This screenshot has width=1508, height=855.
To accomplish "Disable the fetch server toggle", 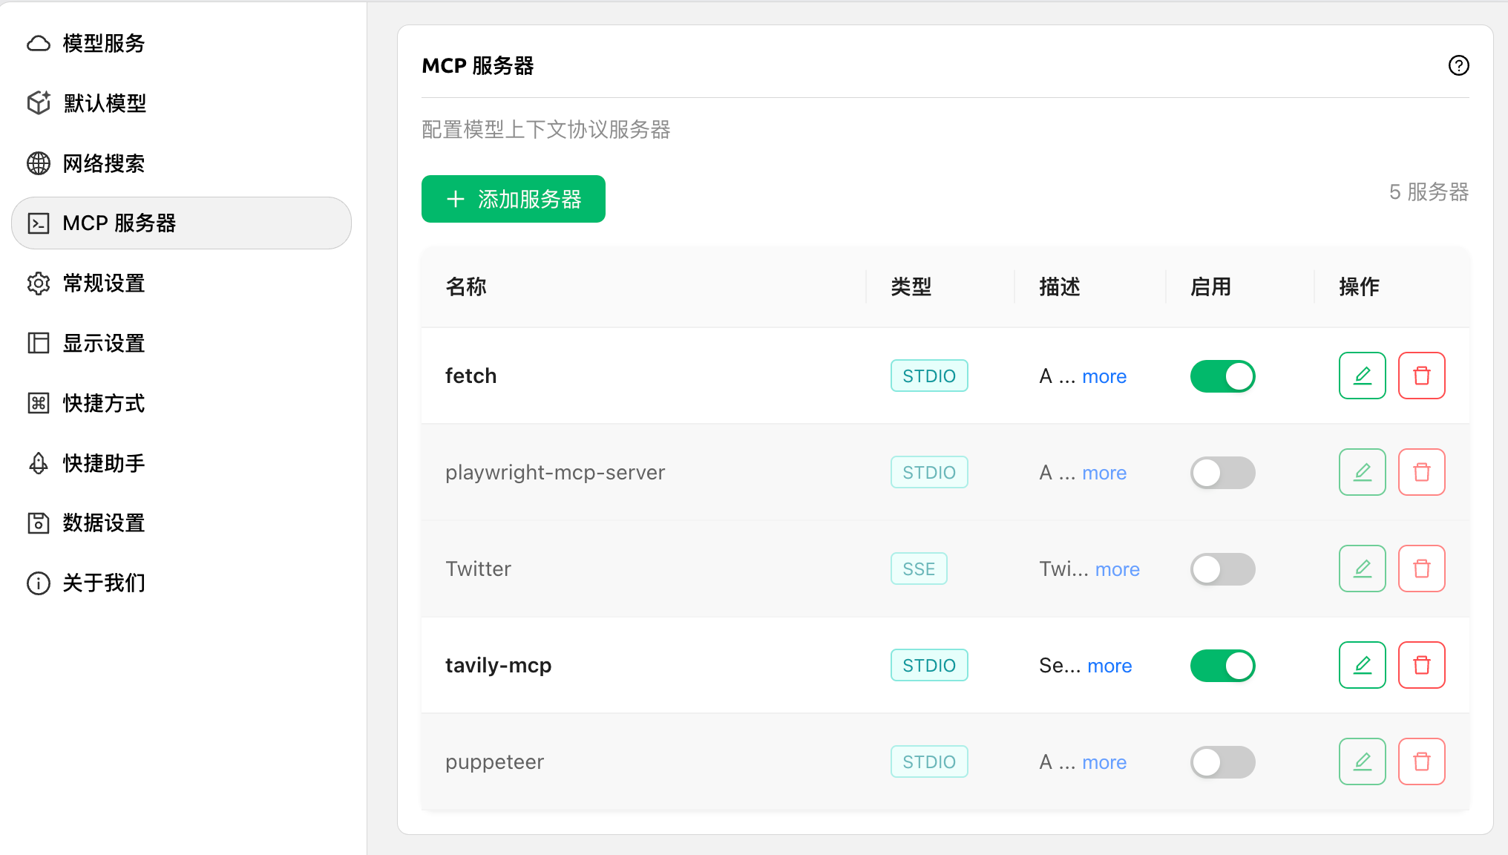I will click(1222, 376).
